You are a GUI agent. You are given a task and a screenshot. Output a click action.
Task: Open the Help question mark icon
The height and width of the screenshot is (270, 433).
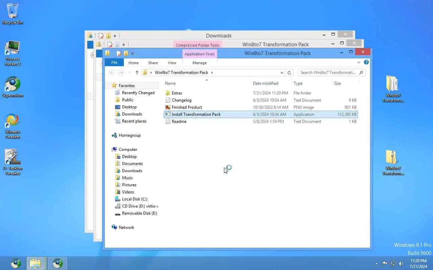(x=366, y=62)
